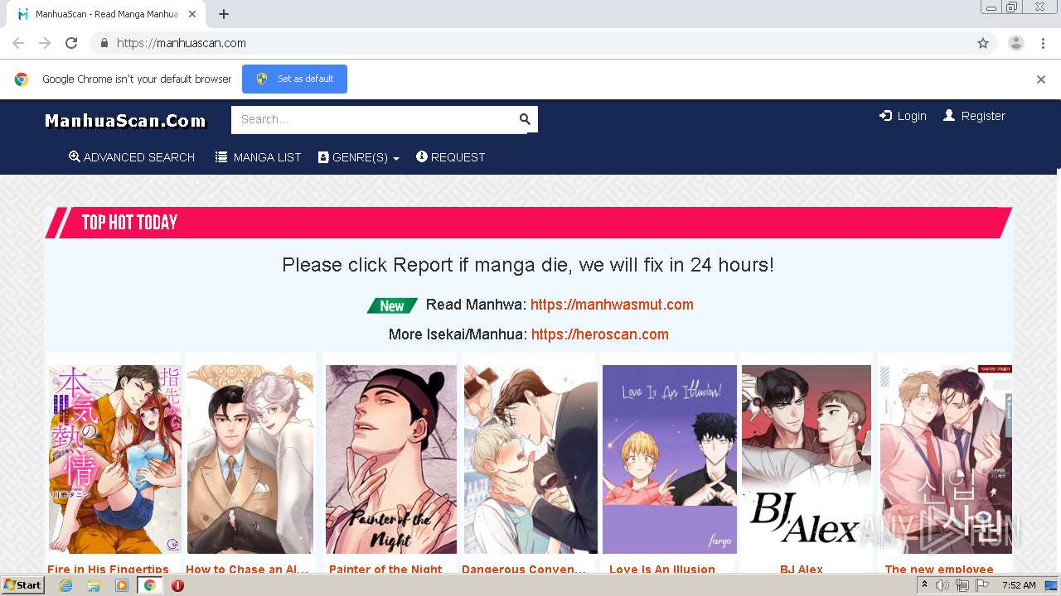Expand the GENRE(S) dropdown

coord(359,157)
